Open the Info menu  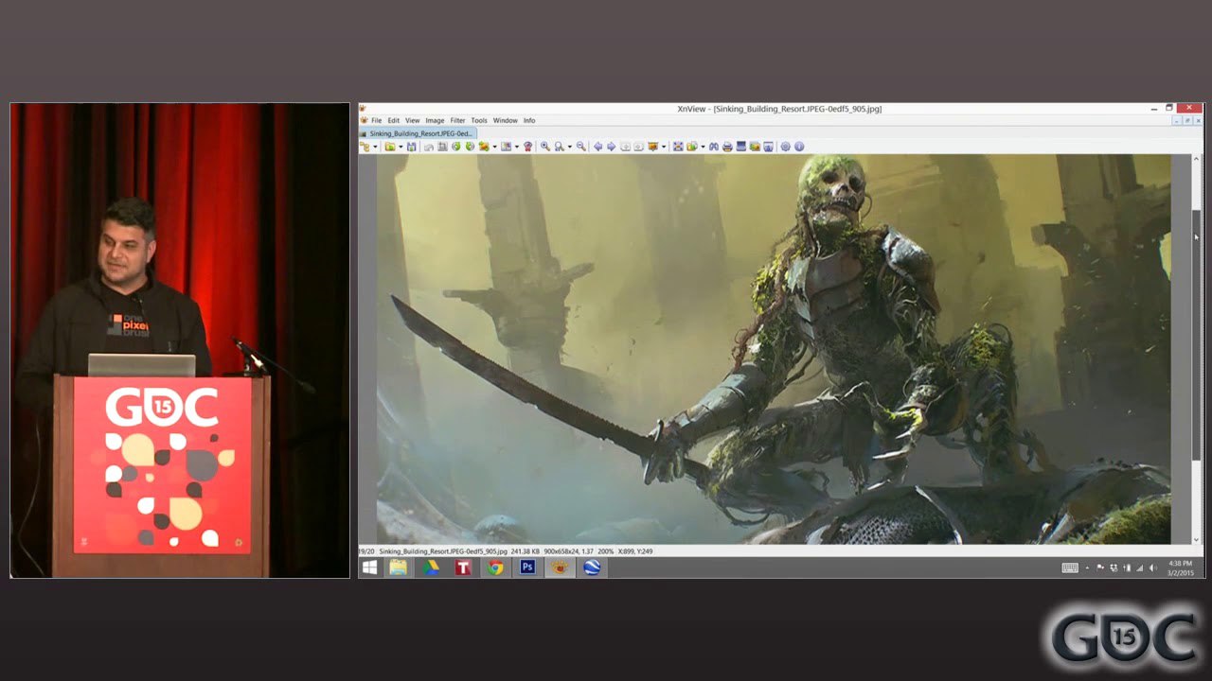click(x=529, y=120)
